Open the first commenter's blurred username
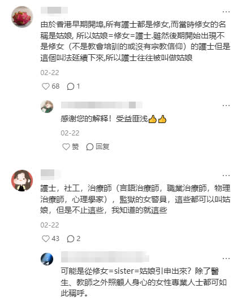242x302 pixels. pos(54,10)
